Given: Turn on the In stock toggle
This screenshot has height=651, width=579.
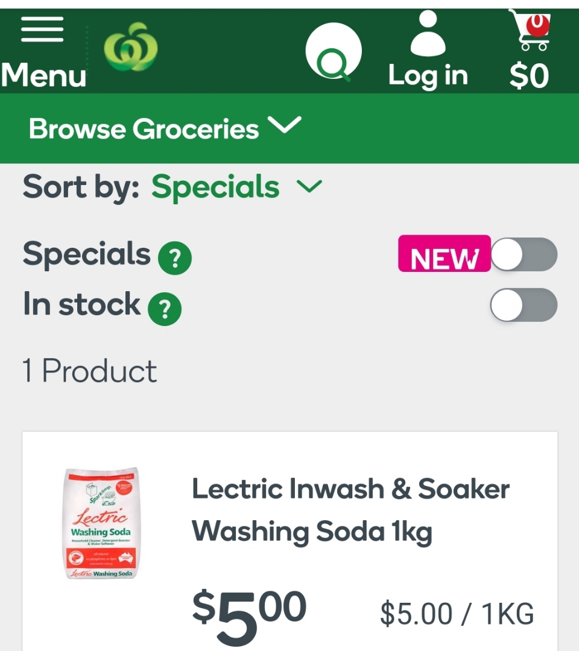Looking at the screenshot, I should pyautogui.click(x=524, y=305).
